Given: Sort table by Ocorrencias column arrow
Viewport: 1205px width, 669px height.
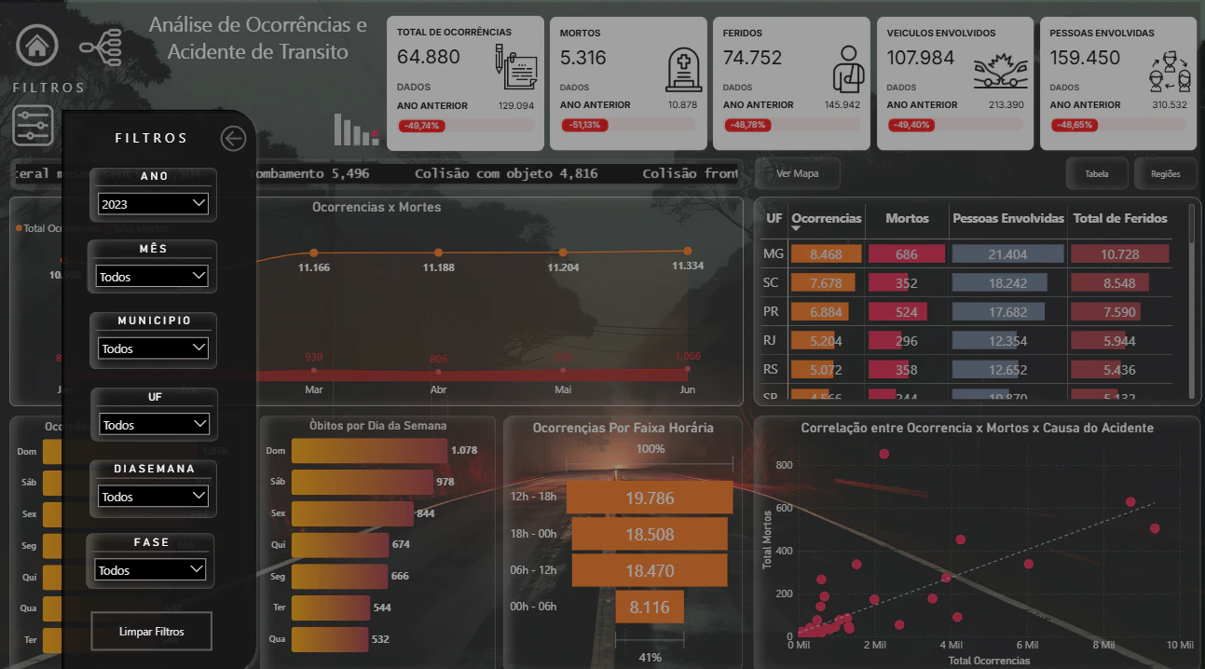Looking at the screenshot, I should pos(797,228).
